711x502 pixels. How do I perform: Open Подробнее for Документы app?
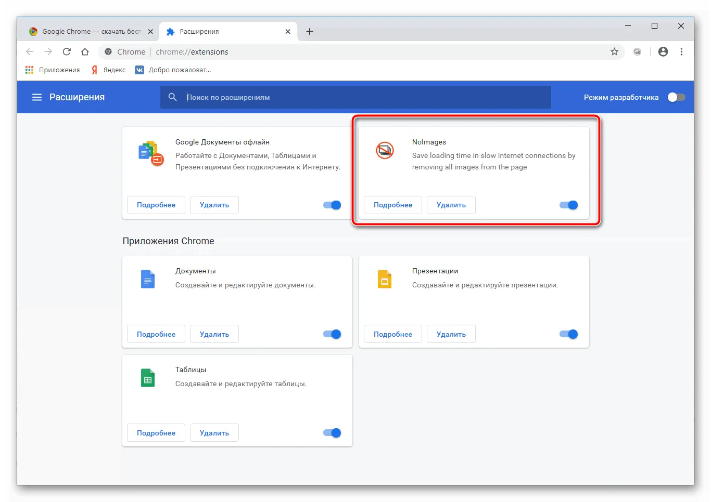(156, 334)
